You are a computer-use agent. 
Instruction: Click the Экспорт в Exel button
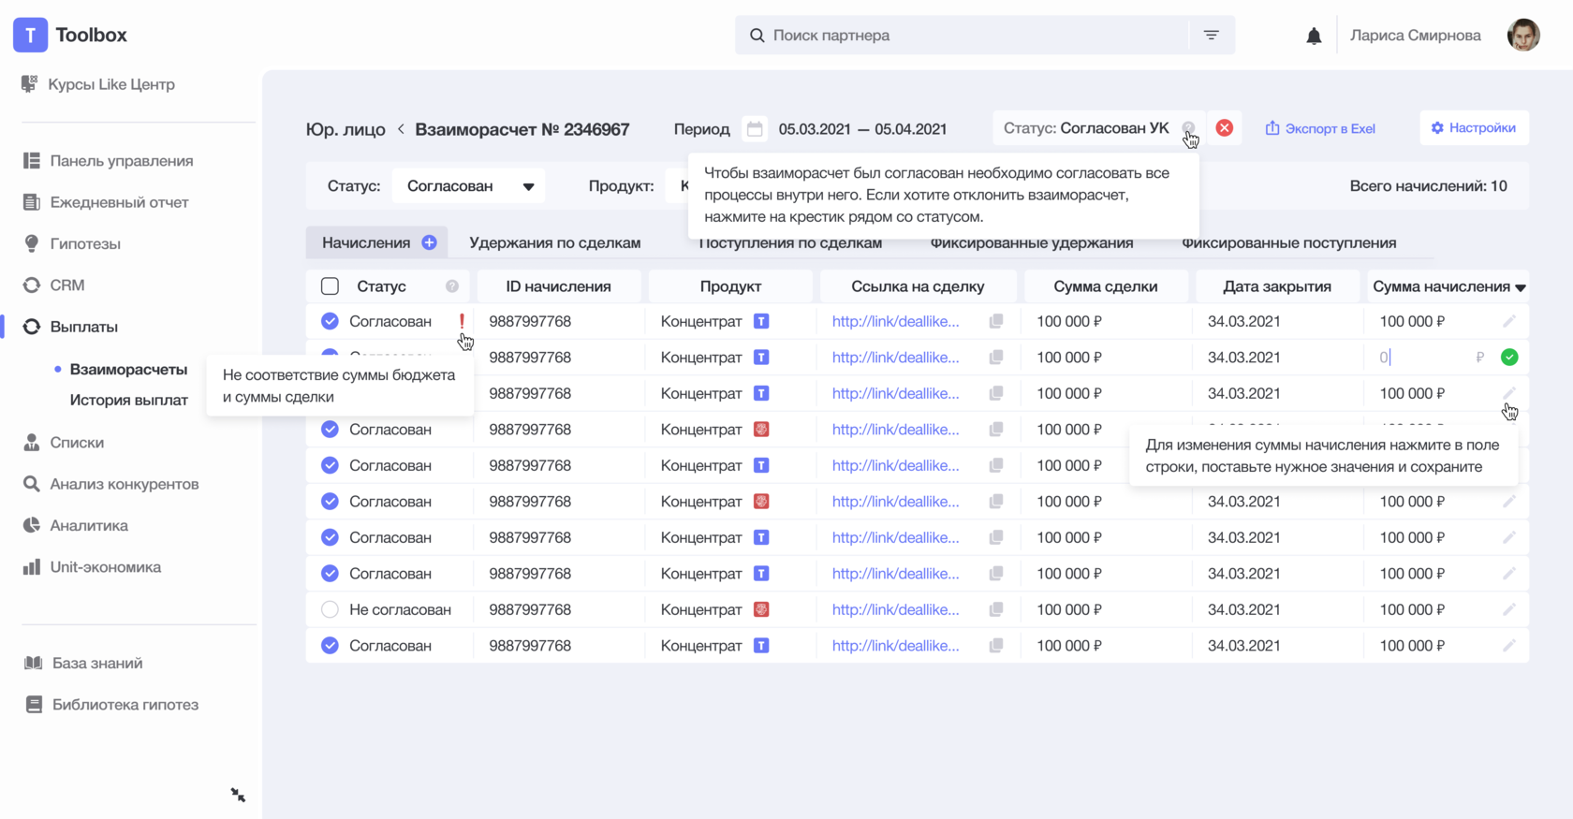pyautogui.click(x=1319, y=128)
